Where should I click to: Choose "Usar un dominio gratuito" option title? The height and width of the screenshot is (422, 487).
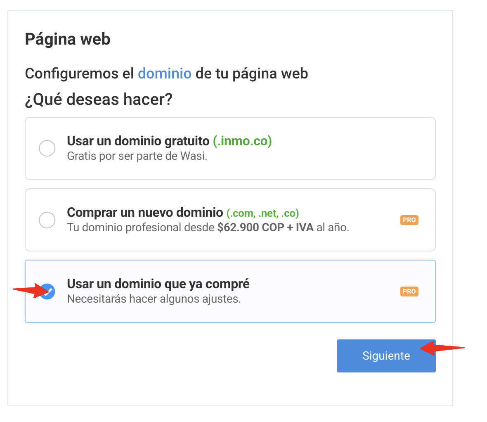point(138,141)
